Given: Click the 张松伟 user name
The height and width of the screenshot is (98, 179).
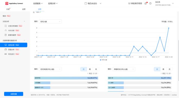Looking at the screenshot, I should pyautogui.click(x=158, y=2).
